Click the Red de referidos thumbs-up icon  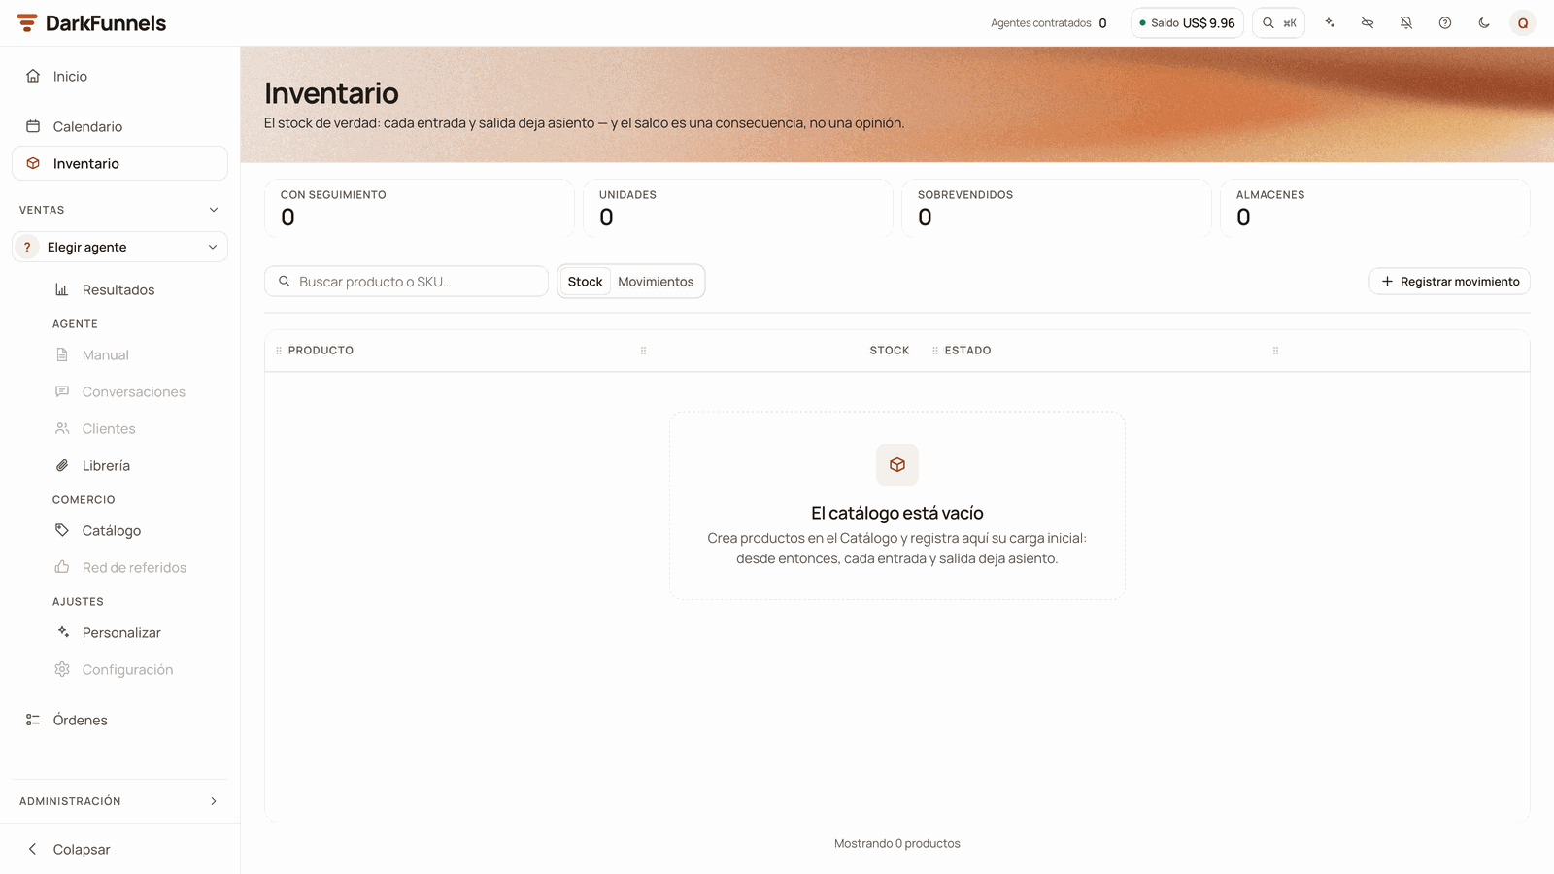tap(62, 568)
